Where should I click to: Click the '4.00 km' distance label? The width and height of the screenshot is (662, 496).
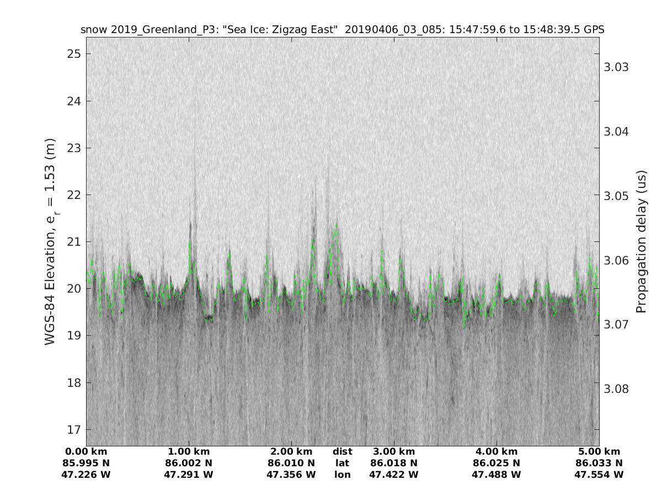(496, 452)
